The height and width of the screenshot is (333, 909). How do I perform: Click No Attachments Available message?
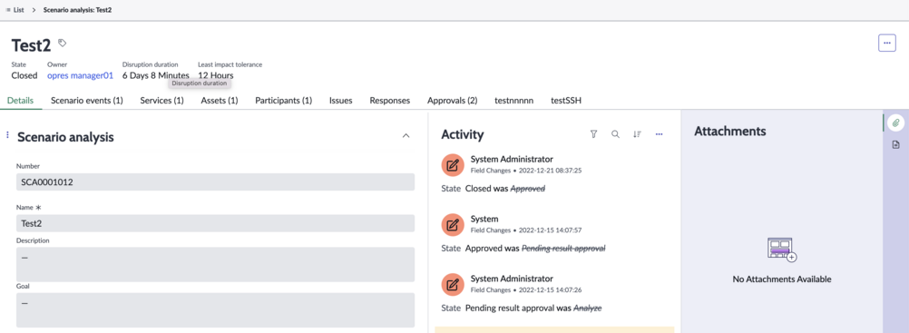coord(782,279)
